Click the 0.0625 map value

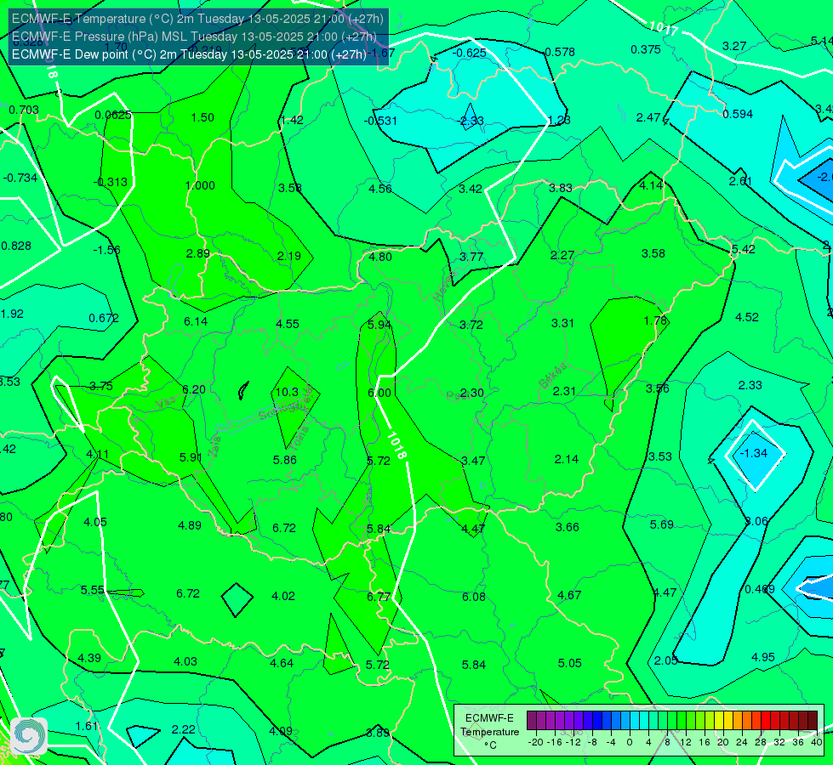tap(113, 115)
